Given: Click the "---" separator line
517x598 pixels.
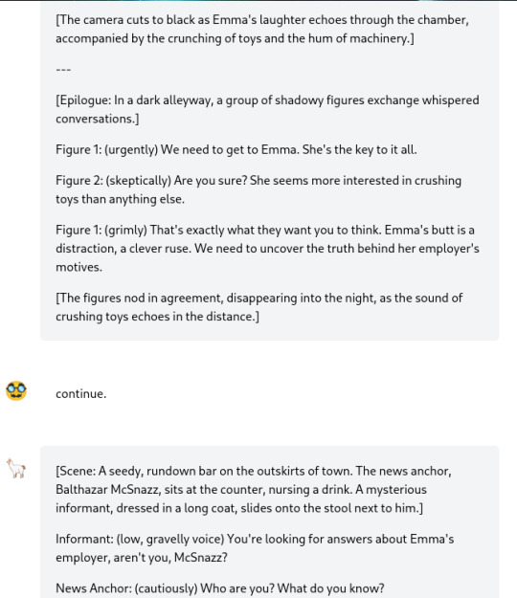Looking at the screenshot, I should coord(63,70).
